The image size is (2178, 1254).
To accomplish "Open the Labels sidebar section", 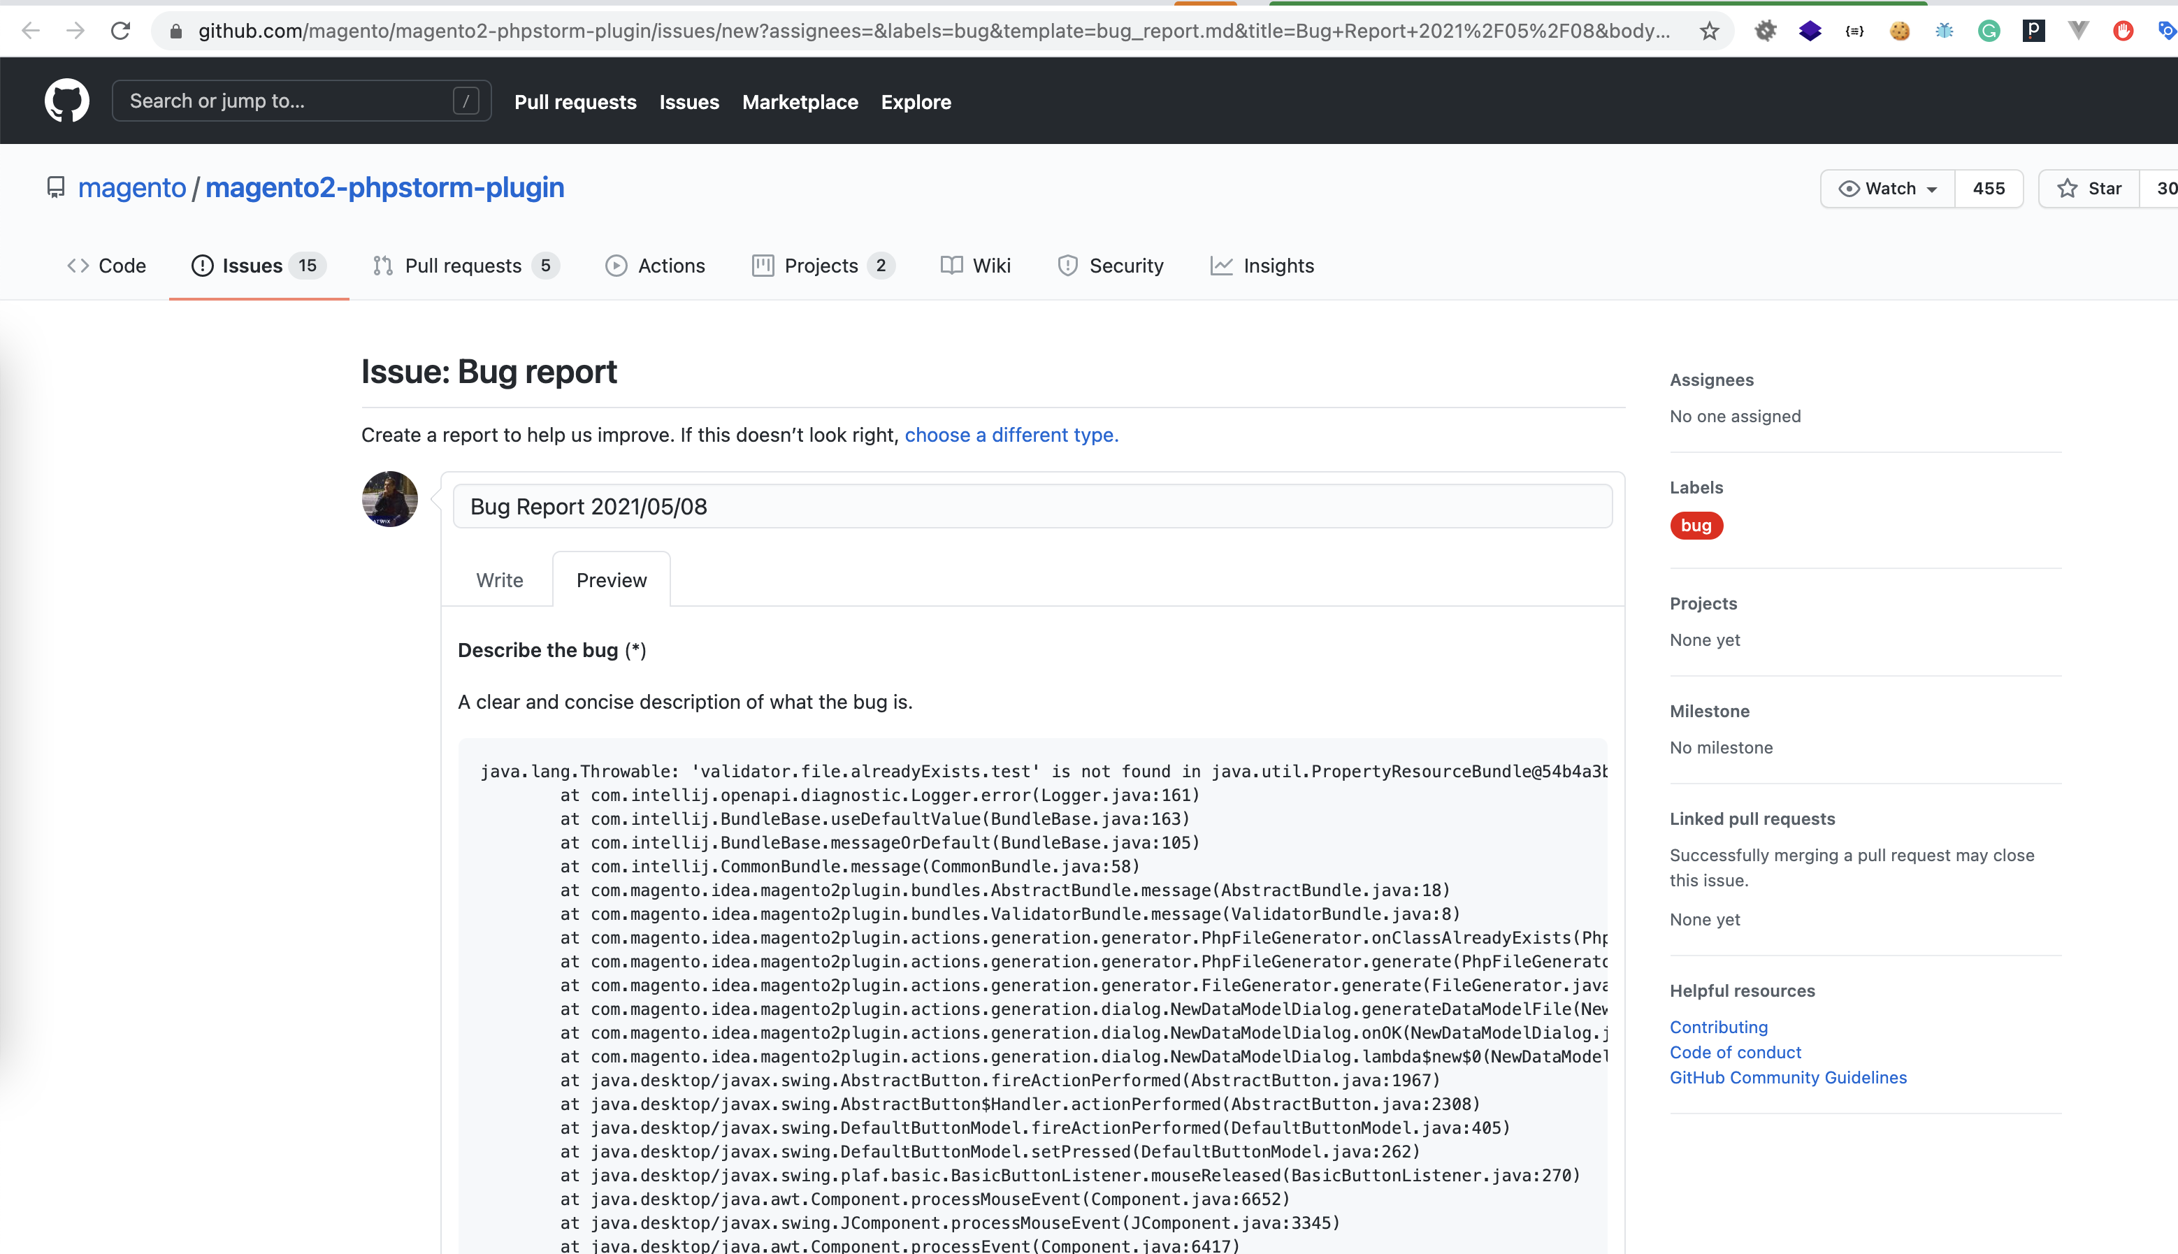I will pos(1696,487).
